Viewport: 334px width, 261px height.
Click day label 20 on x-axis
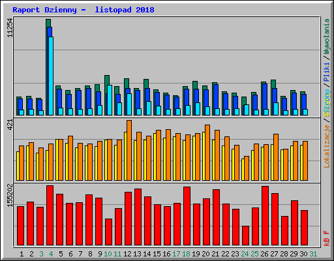coord(205,254)
